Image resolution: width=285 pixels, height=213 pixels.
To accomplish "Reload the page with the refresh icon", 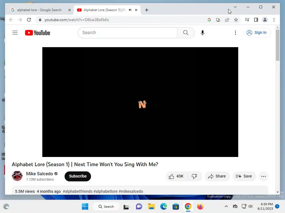I will [29, 20].
